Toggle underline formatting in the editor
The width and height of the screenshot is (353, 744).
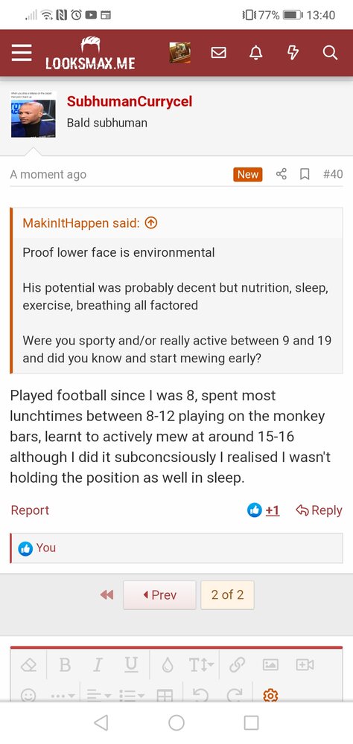[131, 665]
